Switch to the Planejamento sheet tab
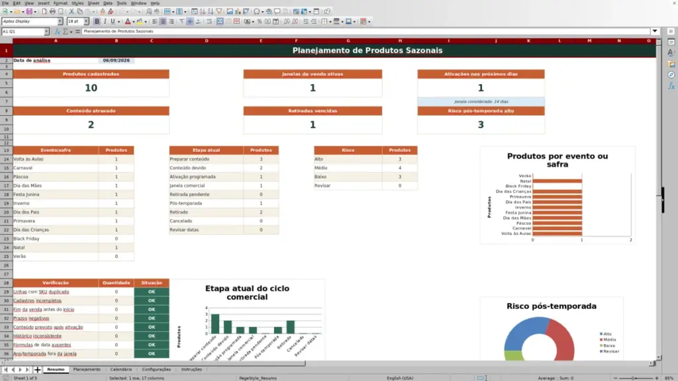 (87, 370)
